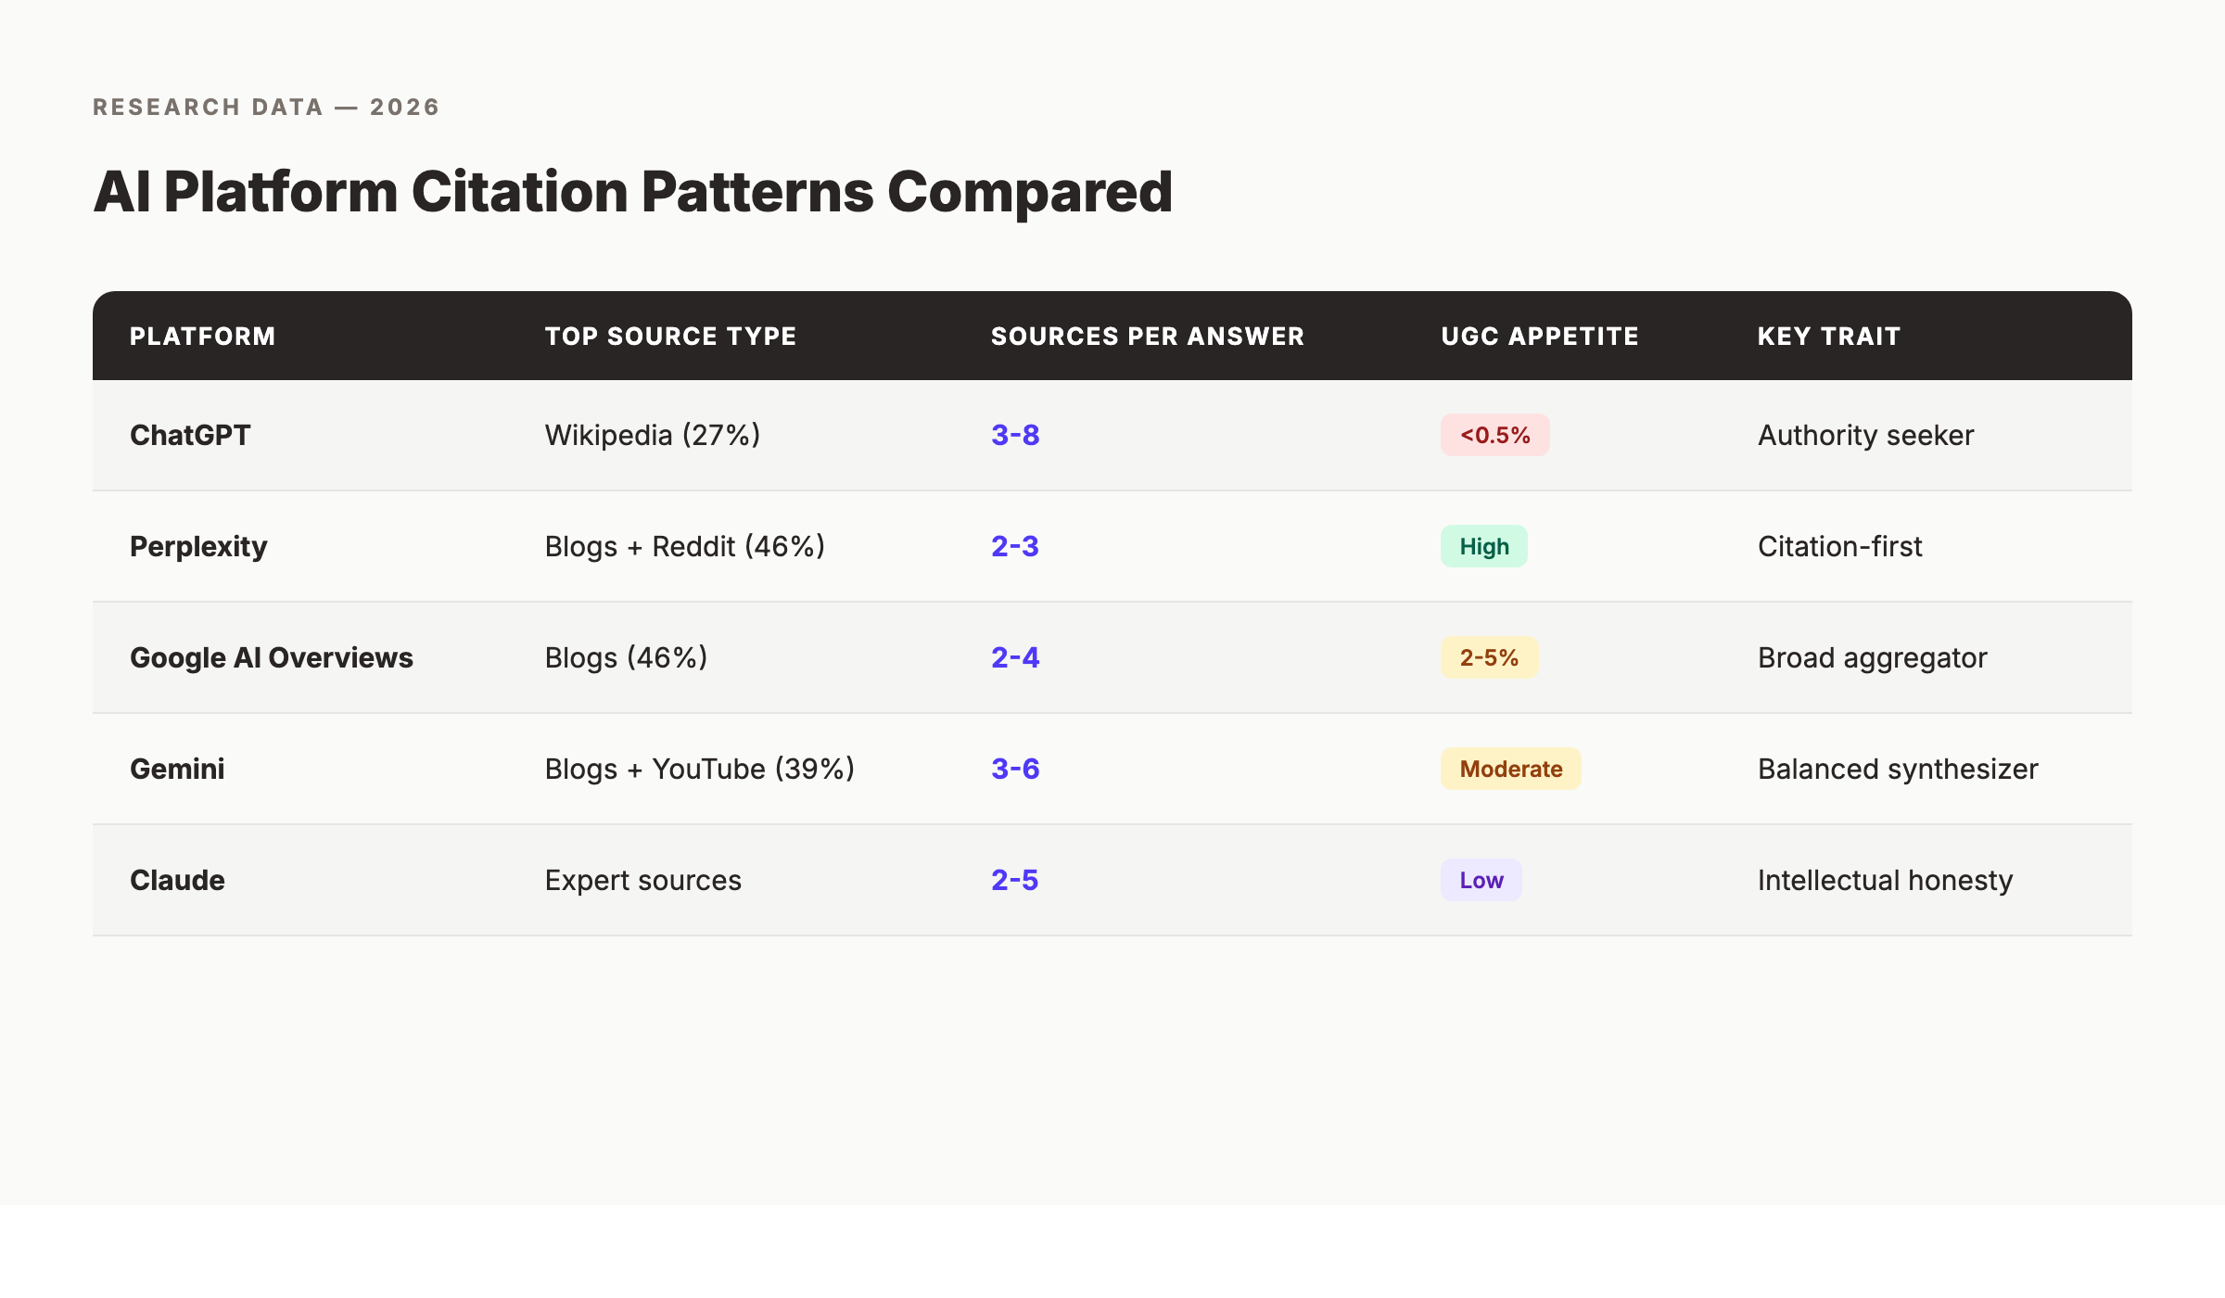Click the red '<0.5%' badge
The height and width of the screenshot is (1298, 2225).
tap(1494, 435)
